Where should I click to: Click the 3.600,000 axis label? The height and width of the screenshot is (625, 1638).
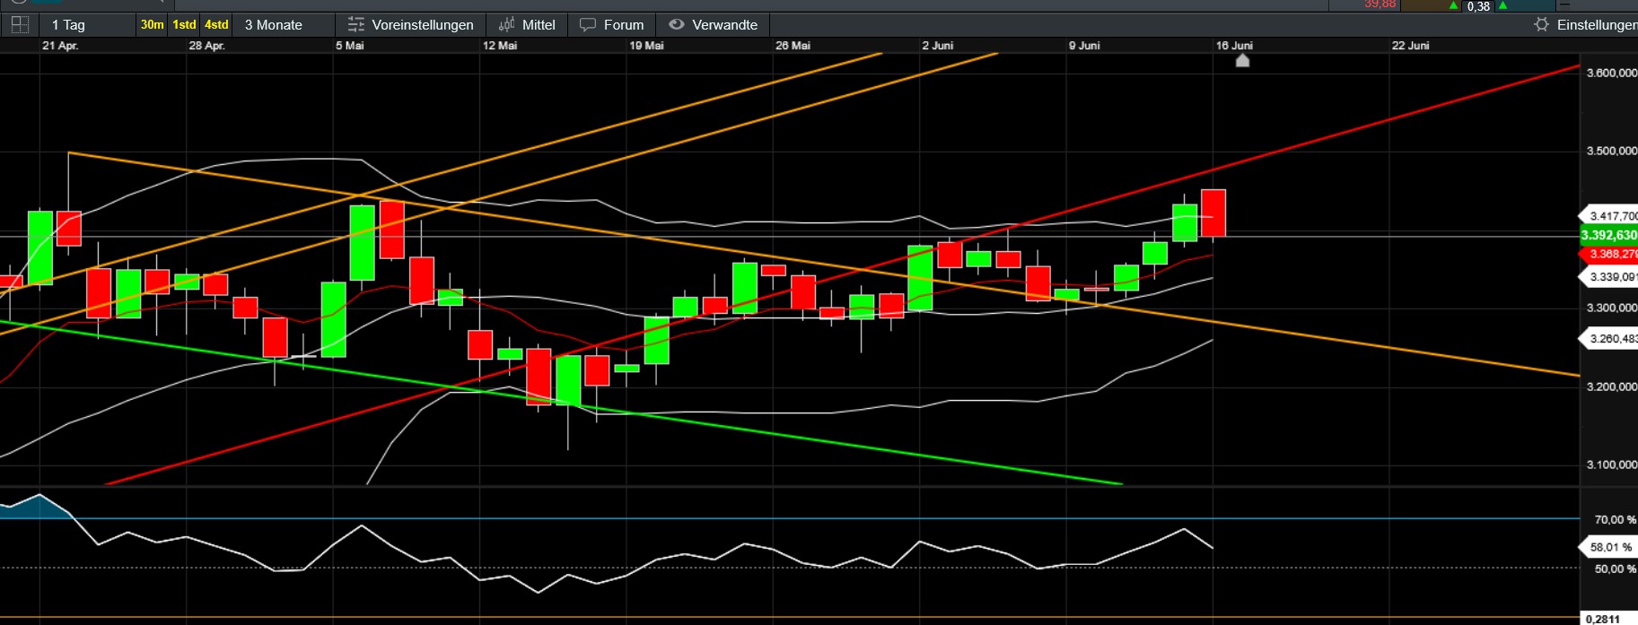(x=1612, y=73)
